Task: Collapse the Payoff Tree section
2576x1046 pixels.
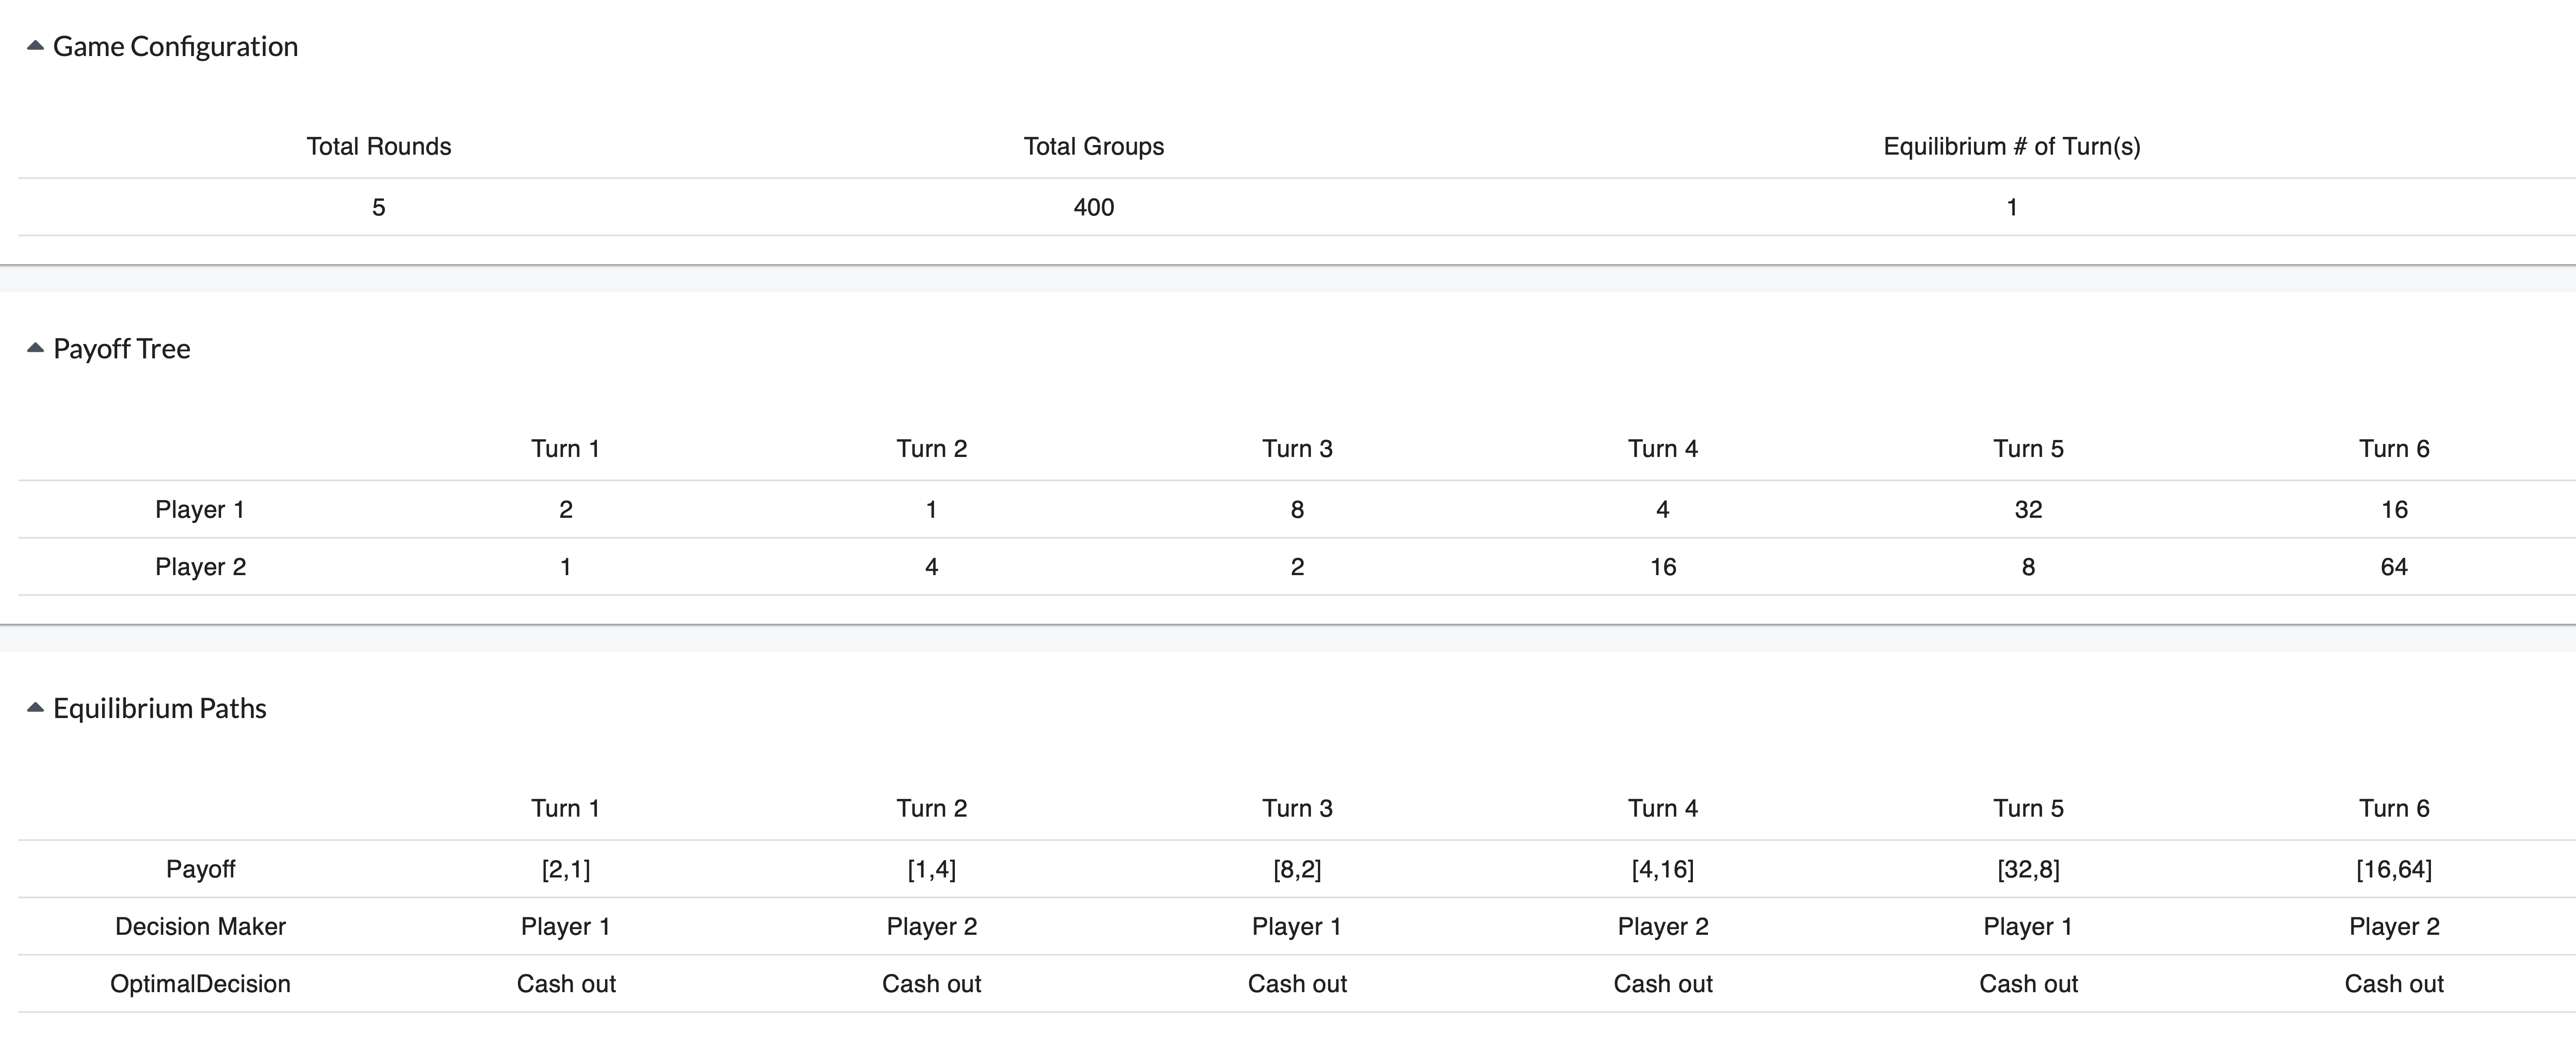Action: pos(35,348)
